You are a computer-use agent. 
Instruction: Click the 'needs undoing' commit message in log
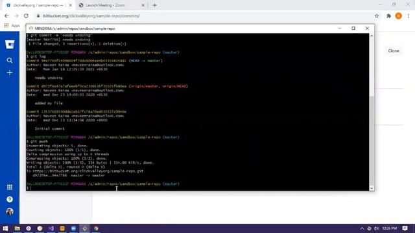coord(49,78)
